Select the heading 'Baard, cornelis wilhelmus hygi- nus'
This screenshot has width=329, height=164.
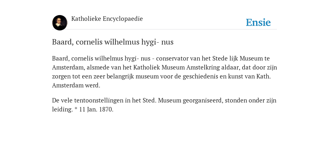coord(113,42)
